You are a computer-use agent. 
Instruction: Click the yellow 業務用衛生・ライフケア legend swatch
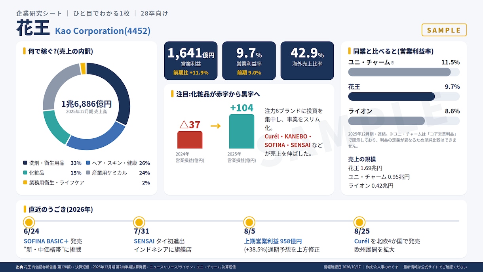pos(25,183)
